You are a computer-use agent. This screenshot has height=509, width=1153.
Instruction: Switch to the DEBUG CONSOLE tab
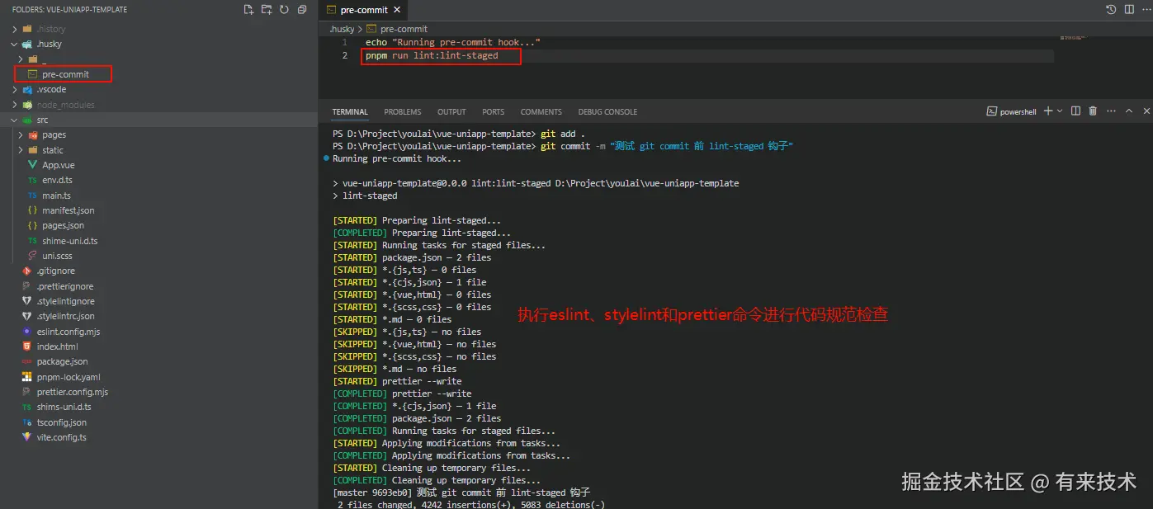(x=607, y=111)
